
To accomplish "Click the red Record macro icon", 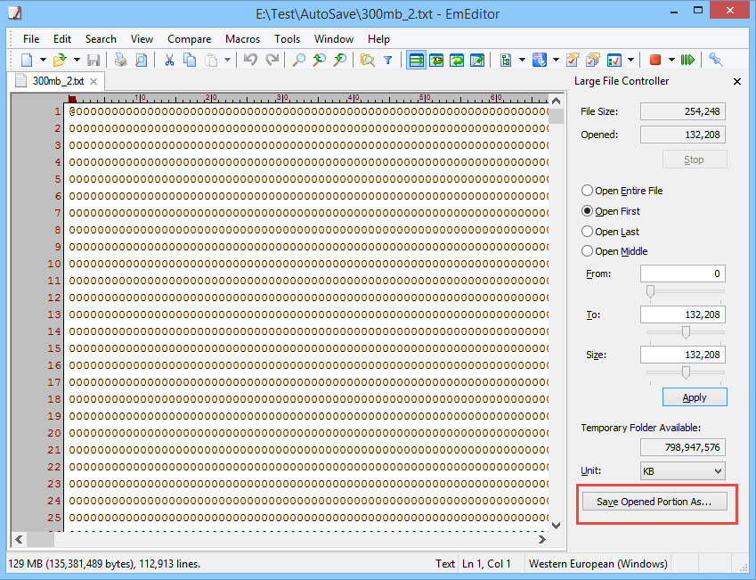I will [654, 60].
